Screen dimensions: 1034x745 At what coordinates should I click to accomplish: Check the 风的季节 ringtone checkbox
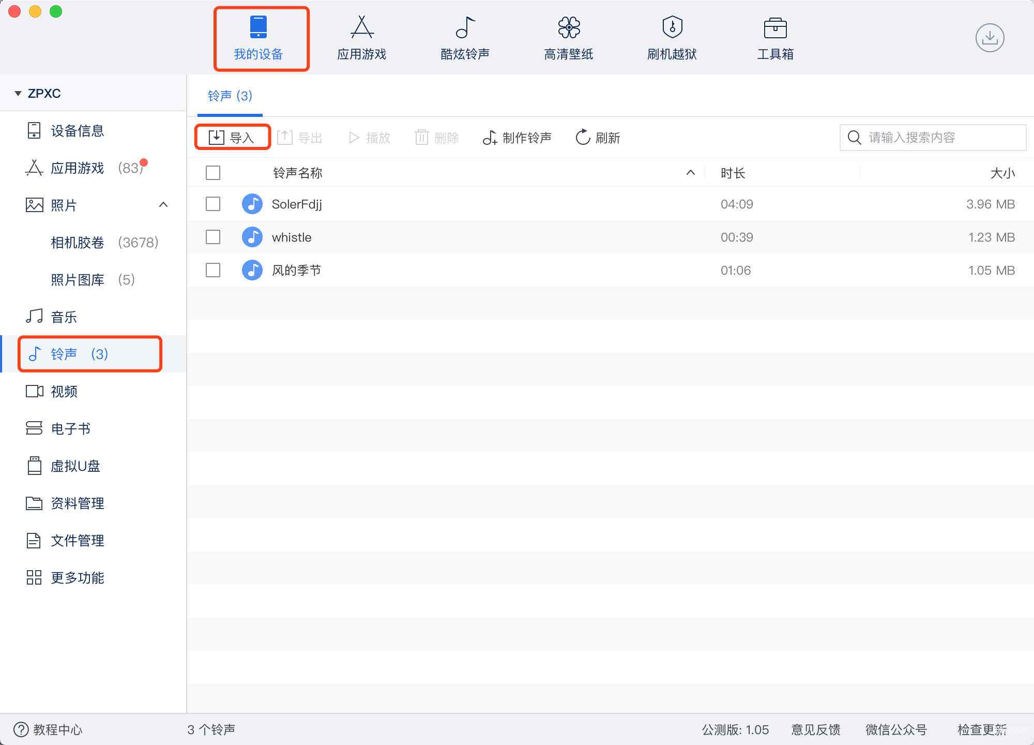[213, 270]
